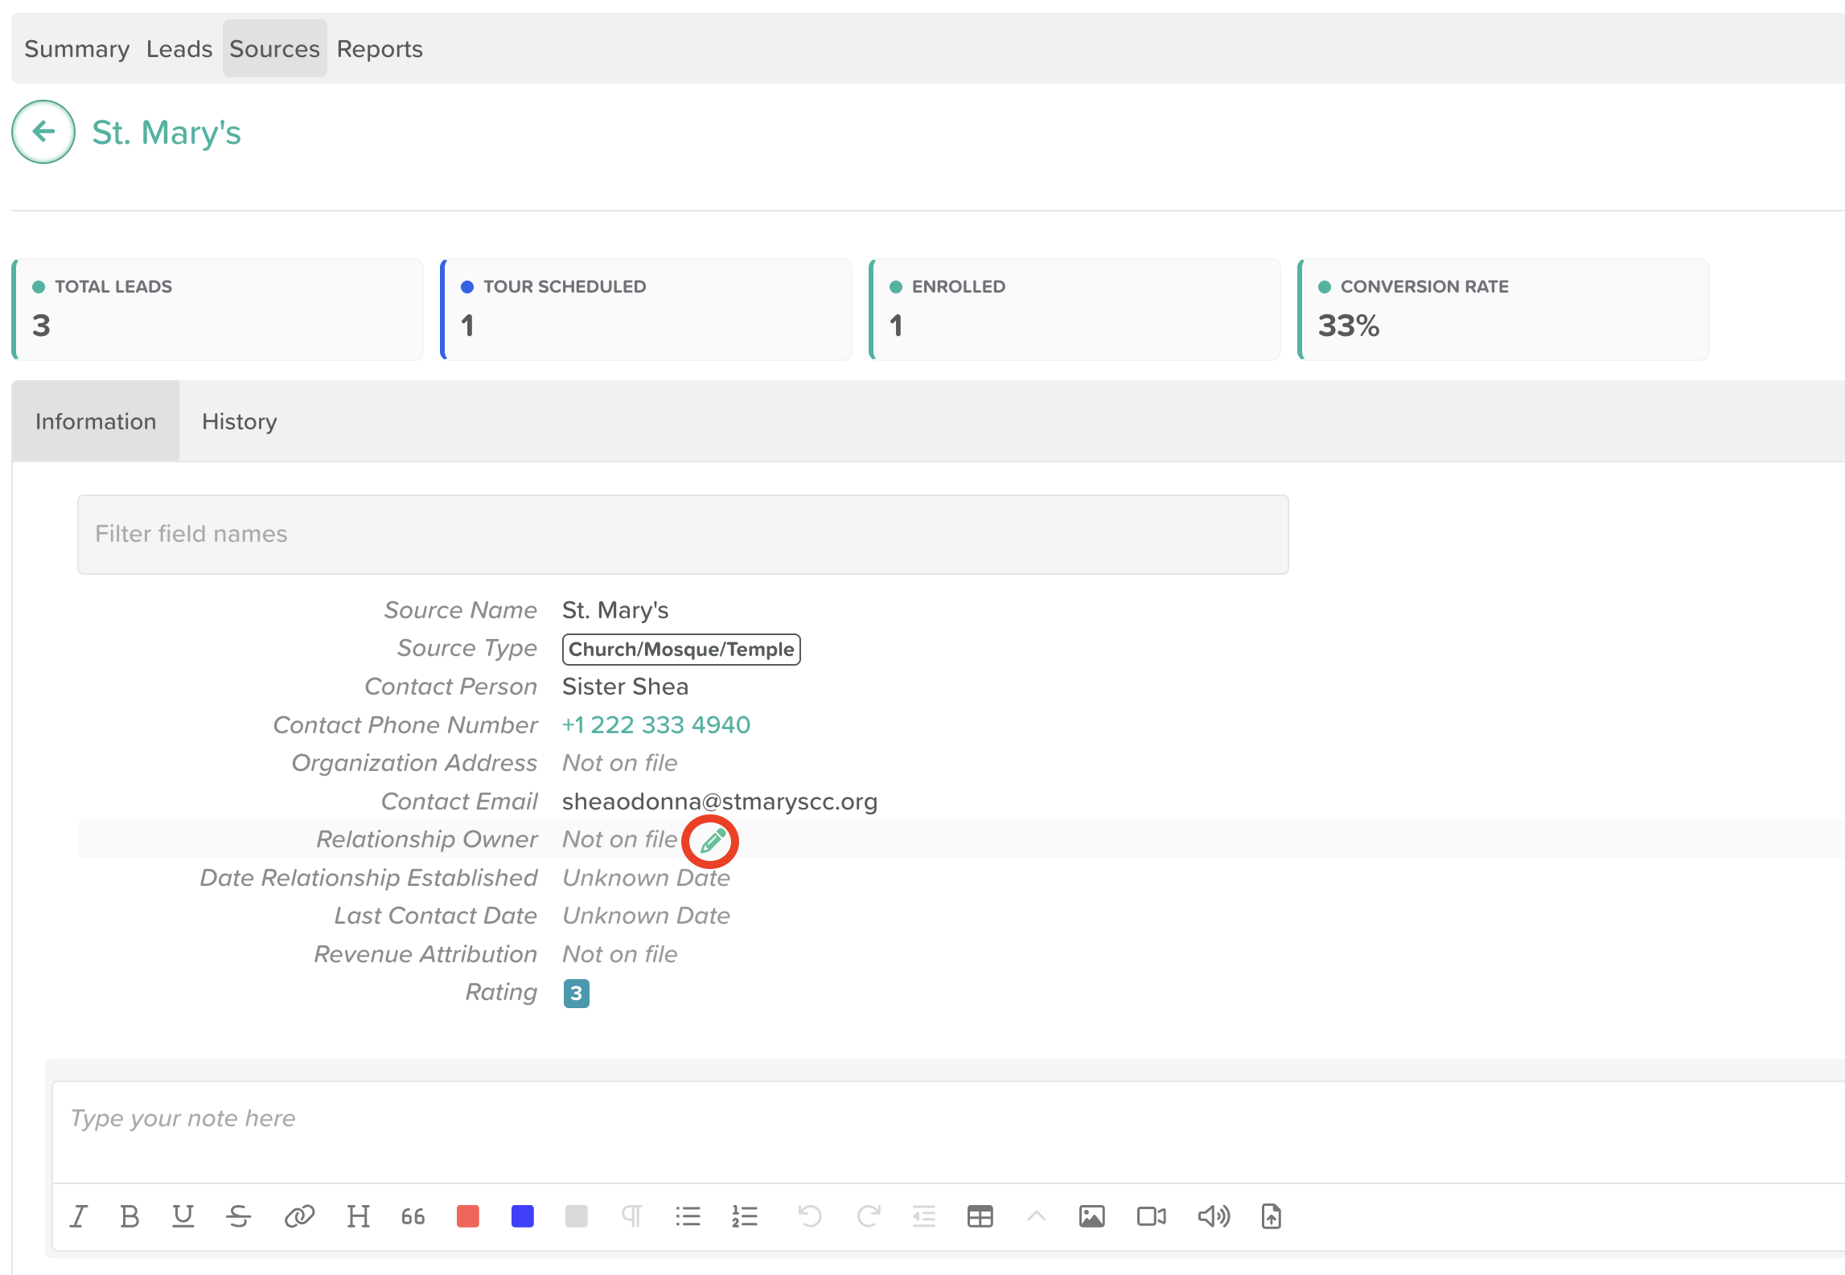The image size is (1845, 1275).
Task: Click the Rating badge showing 3
Action: point(576,994)
